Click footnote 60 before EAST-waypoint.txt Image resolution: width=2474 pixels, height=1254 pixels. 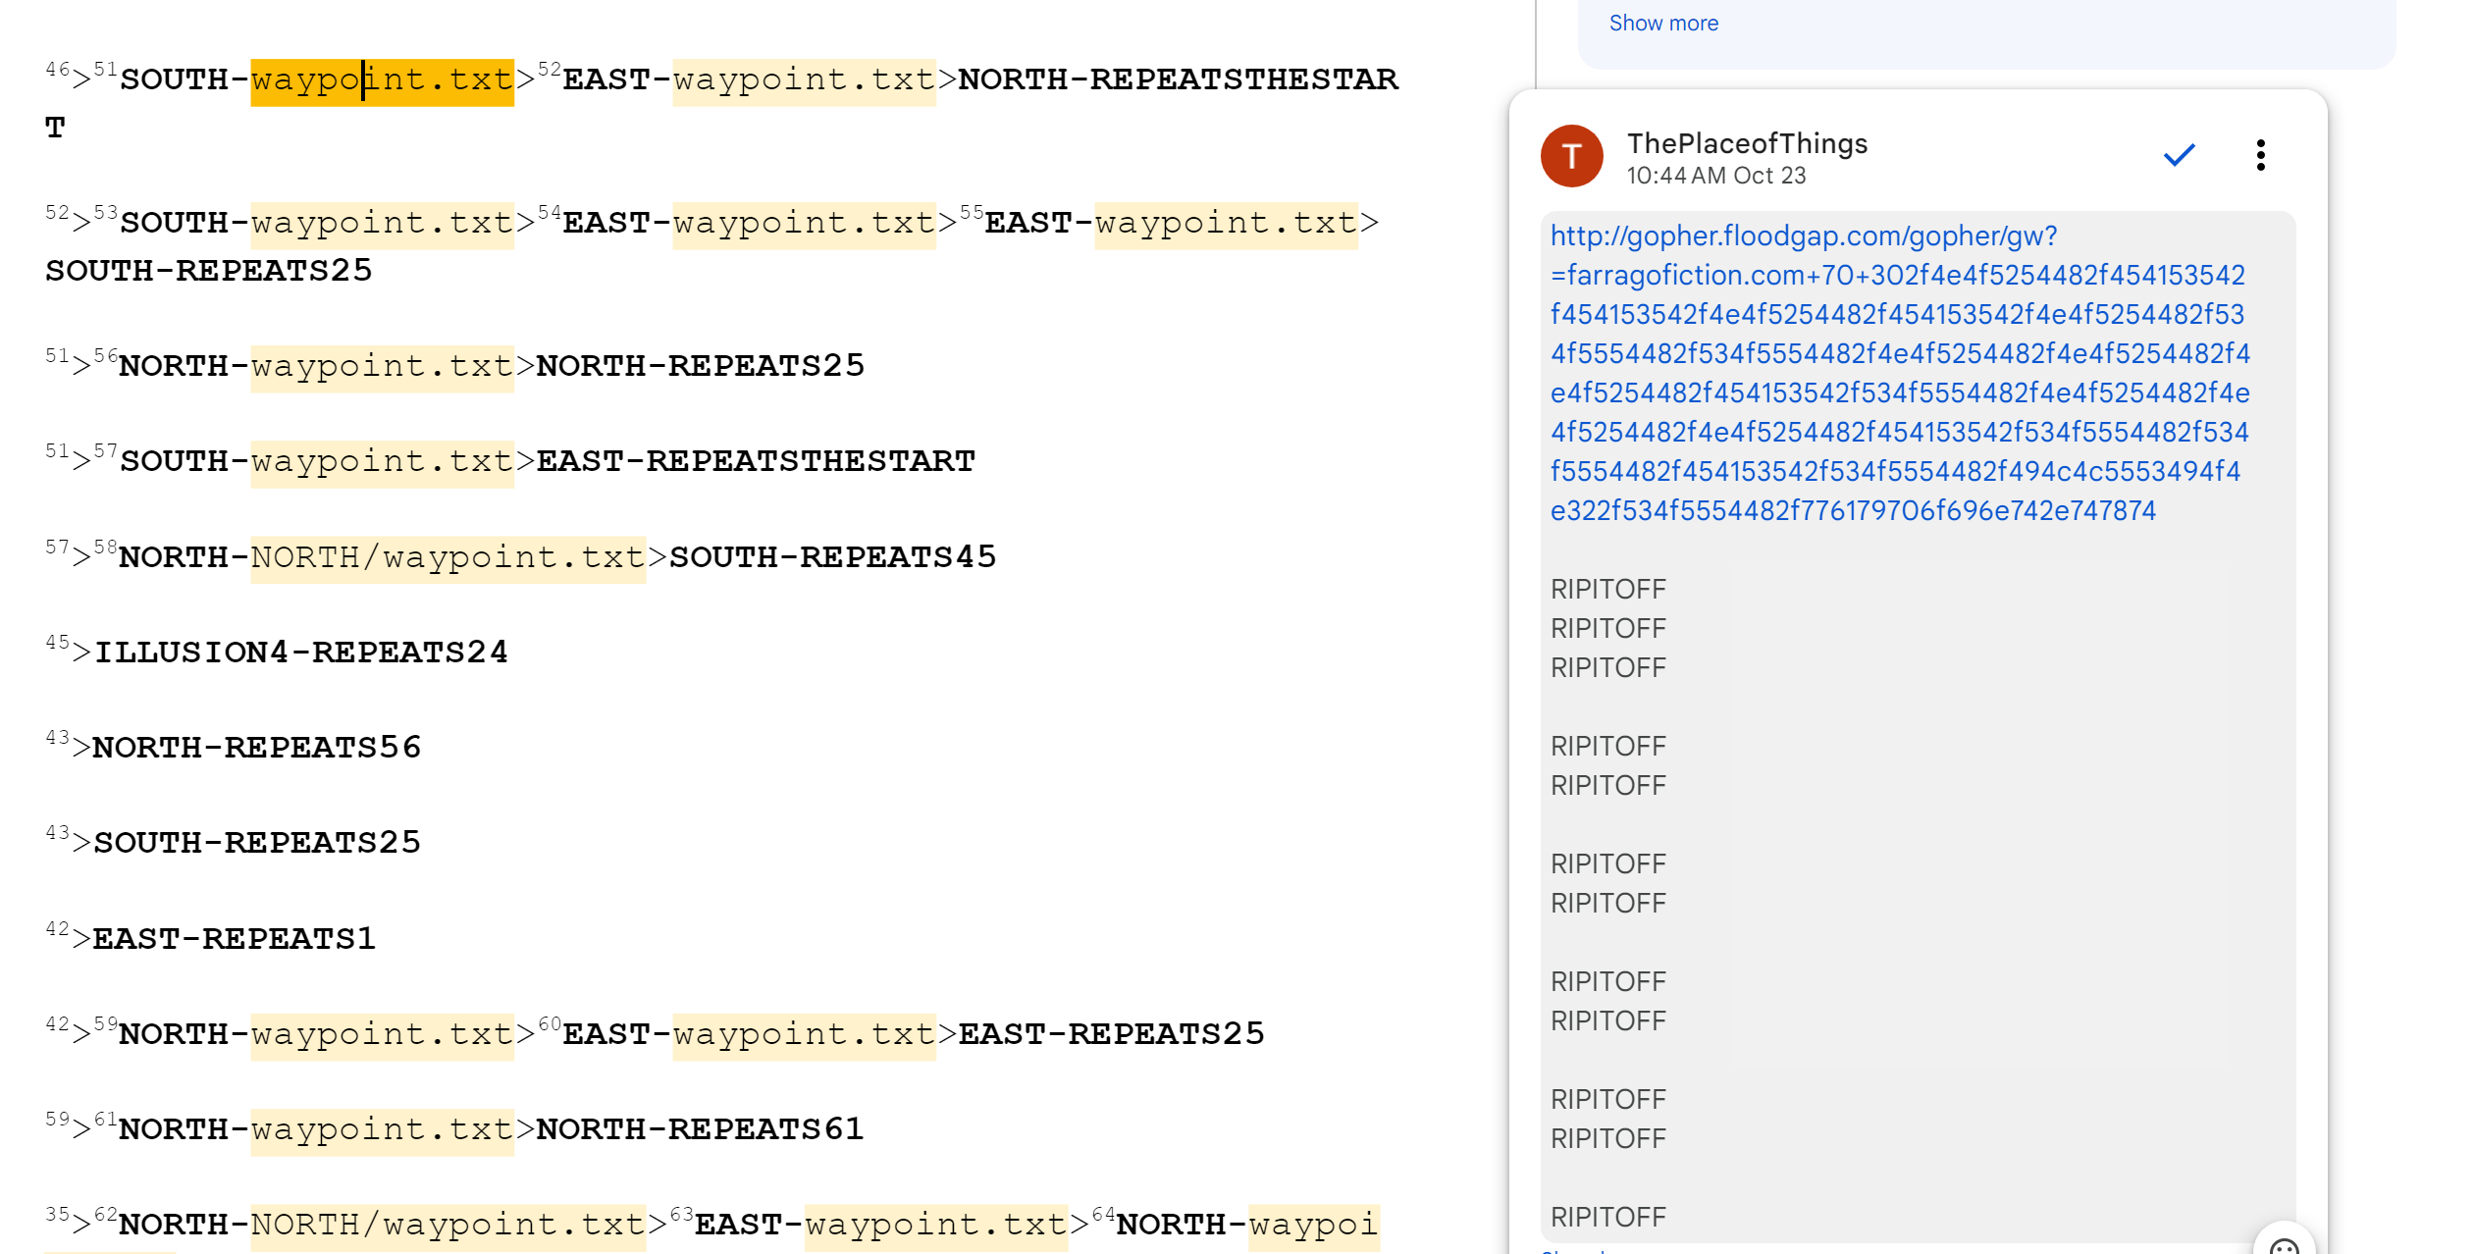pos(550,1024)
